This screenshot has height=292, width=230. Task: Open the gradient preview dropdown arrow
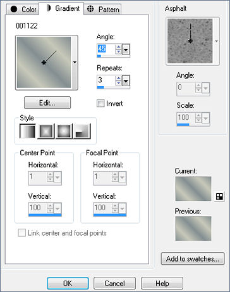pyautogui.click(x=75, y=63)
